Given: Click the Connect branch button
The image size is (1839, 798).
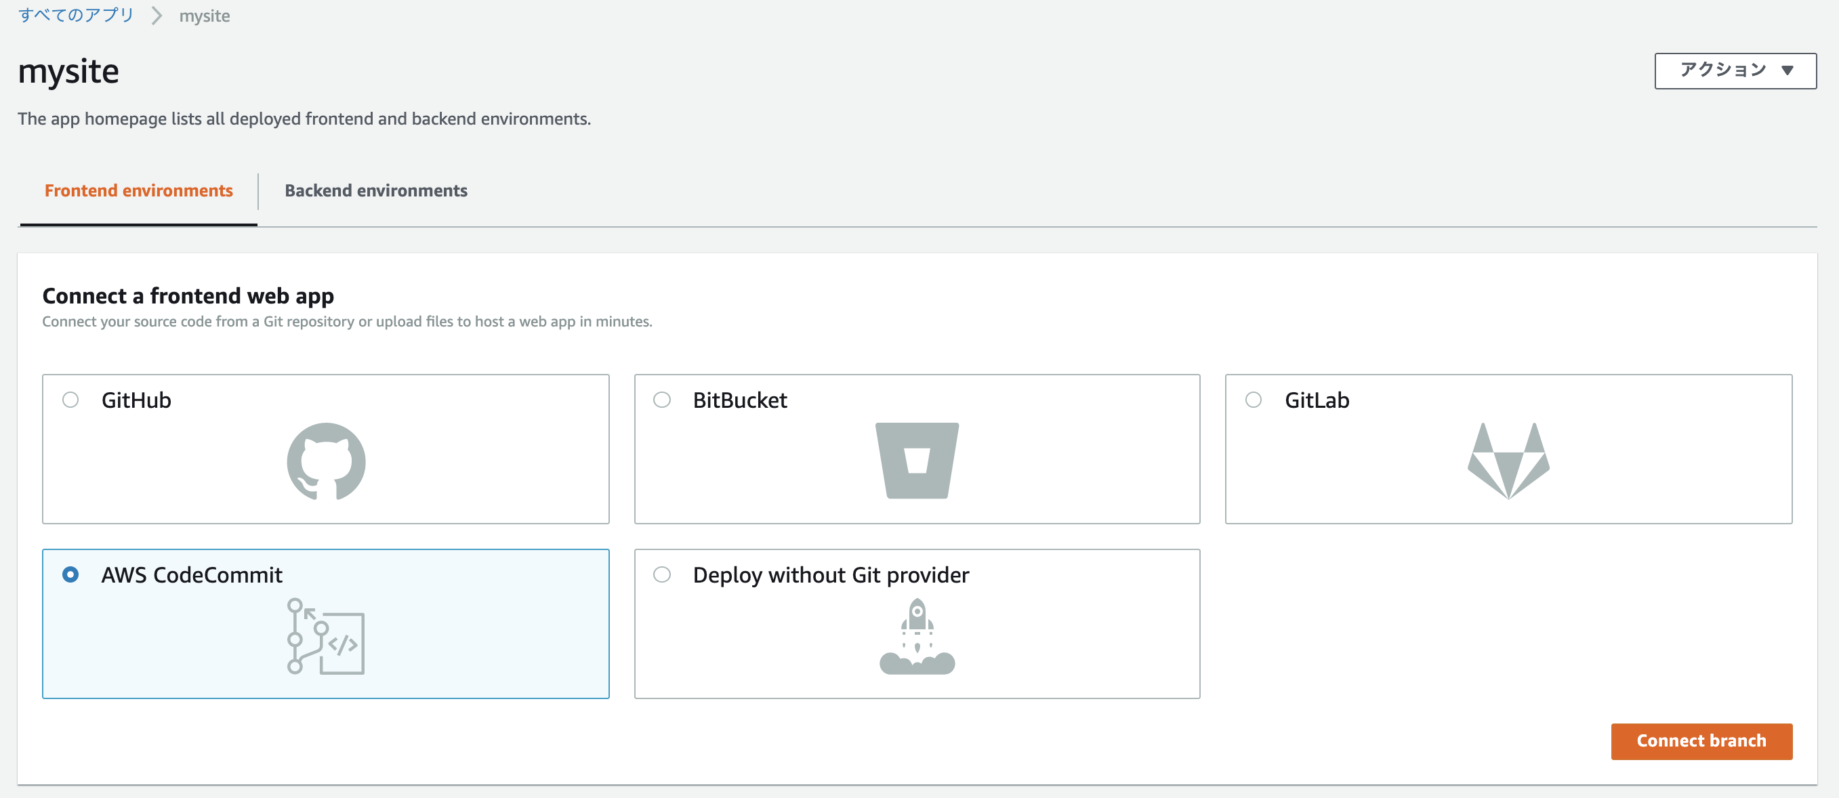Looking at the screenshot, I should click(1701, 741).
